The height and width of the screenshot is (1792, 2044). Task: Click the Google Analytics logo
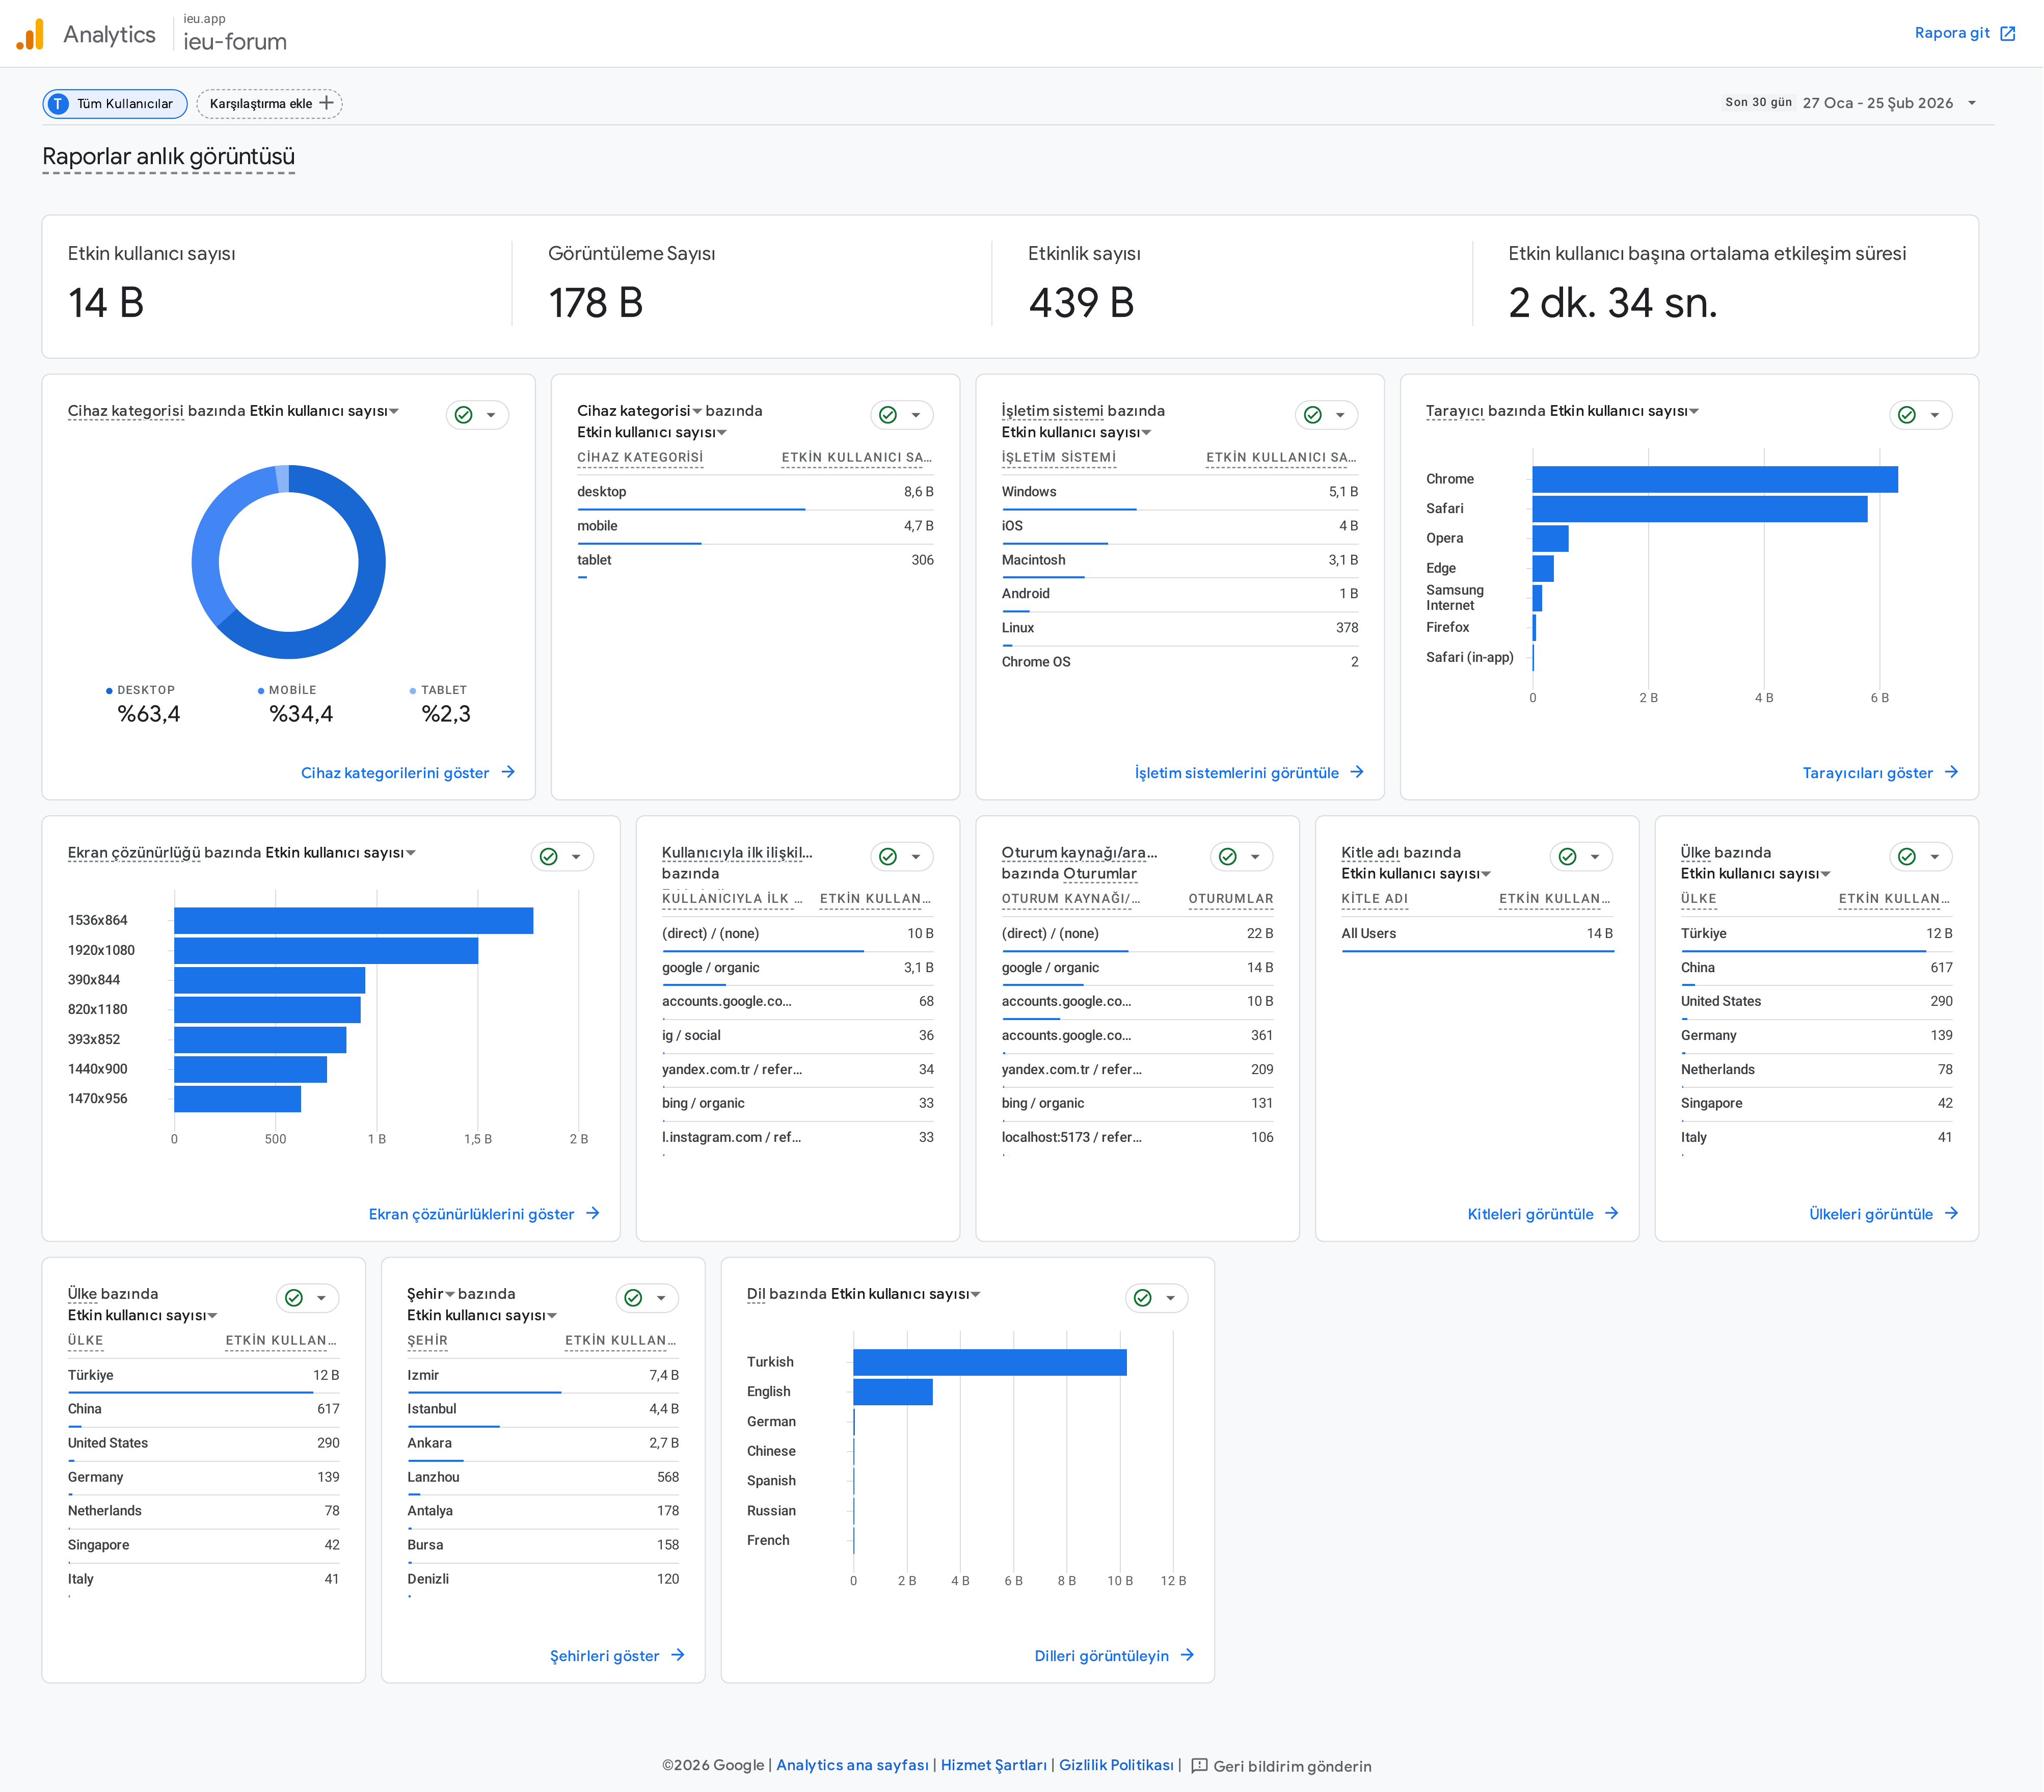31,33
